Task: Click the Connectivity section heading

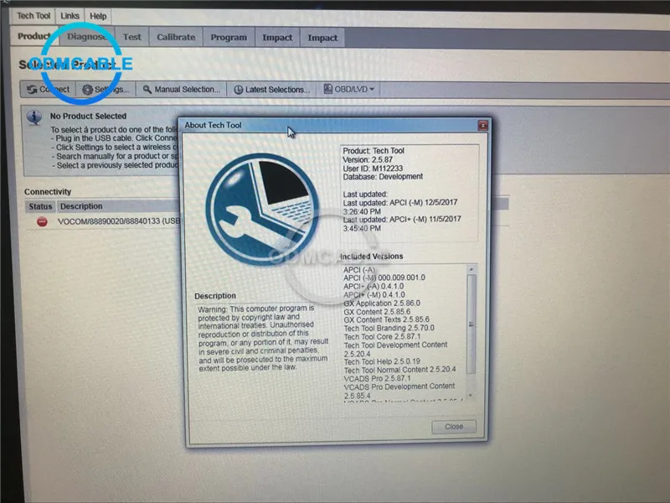Action: point(48,192)
